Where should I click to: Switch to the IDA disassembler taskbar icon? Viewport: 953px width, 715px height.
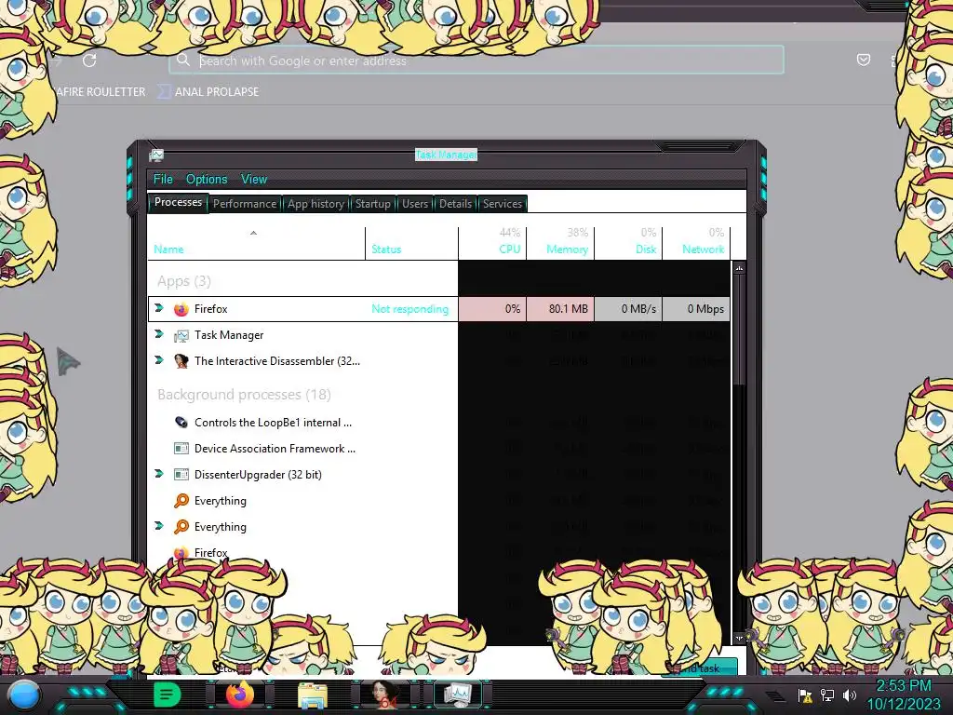(384, 695)
